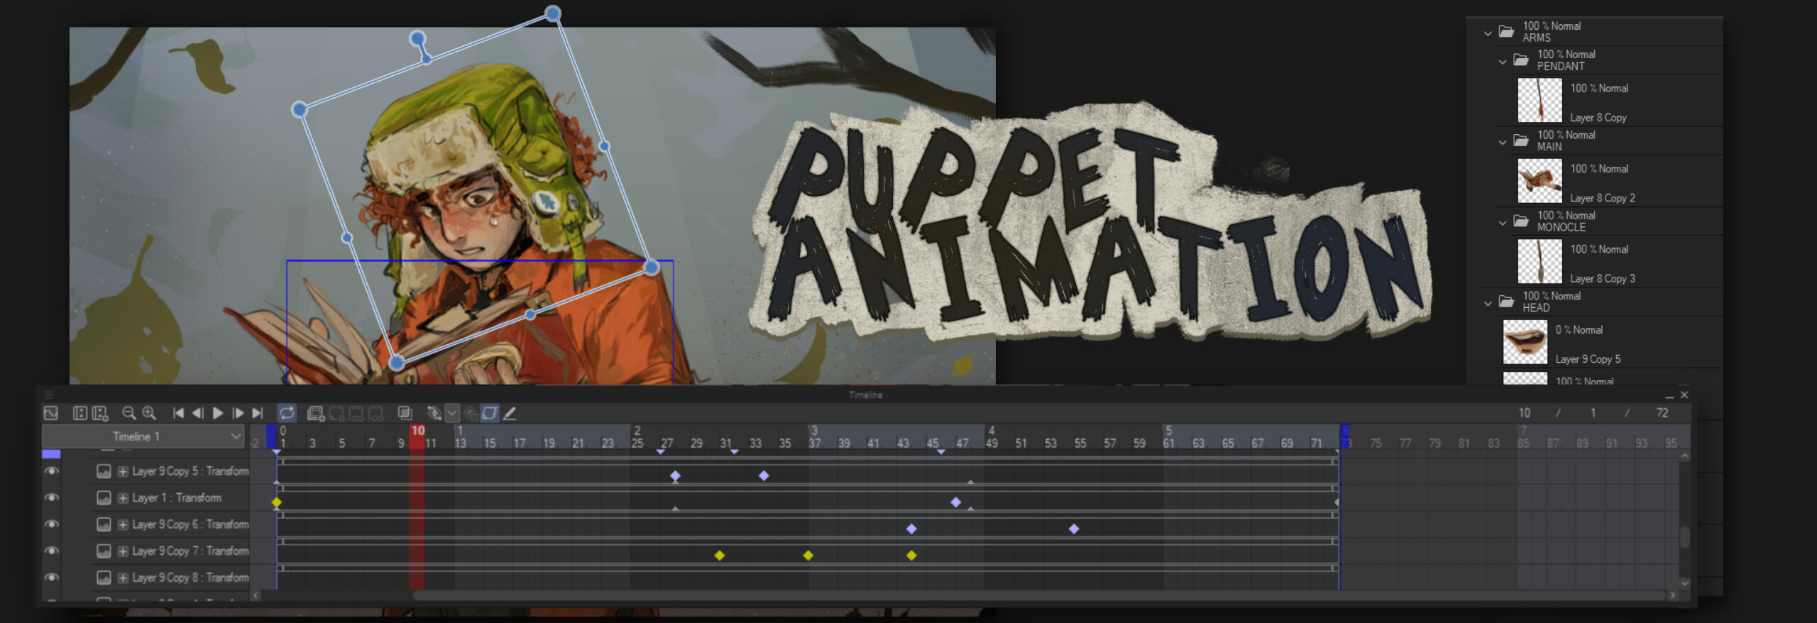Go to the last frame

(x=258, y=413)
